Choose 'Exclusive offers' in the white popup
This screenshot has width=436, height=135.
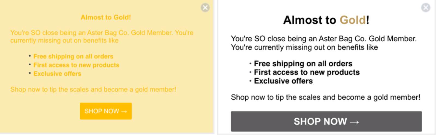(x=283, y=81)
